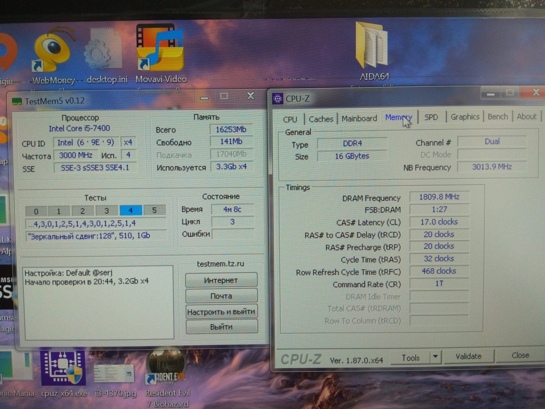545x409 pixels.
Task: Select test box 5 in TestMem5
Action: (154, 210)
